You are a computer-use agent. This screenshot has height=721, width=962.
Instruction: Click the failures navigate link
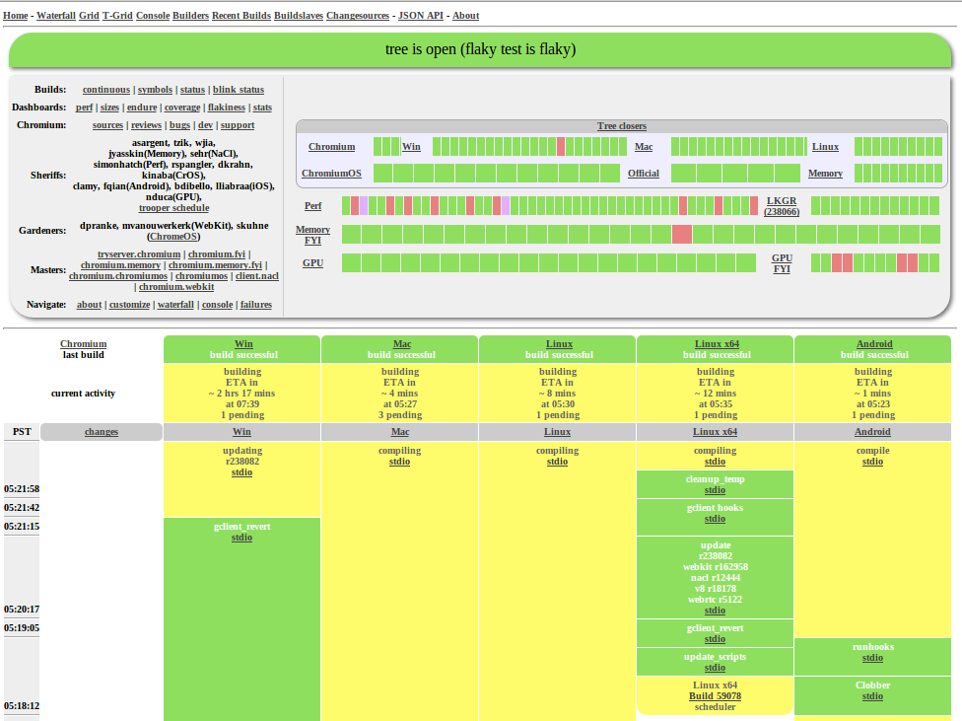256,305
